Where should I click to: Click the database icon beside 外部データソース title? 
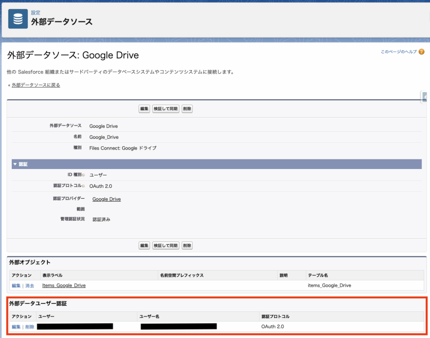18,19
